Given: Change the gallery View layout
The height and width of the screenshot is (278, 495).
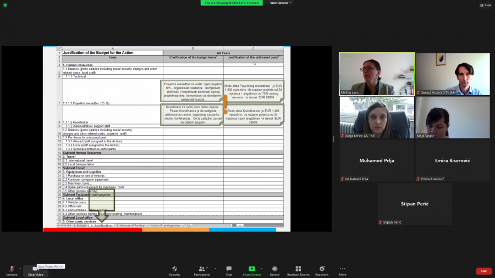Looking at the screenshot, I should point(486,5).
